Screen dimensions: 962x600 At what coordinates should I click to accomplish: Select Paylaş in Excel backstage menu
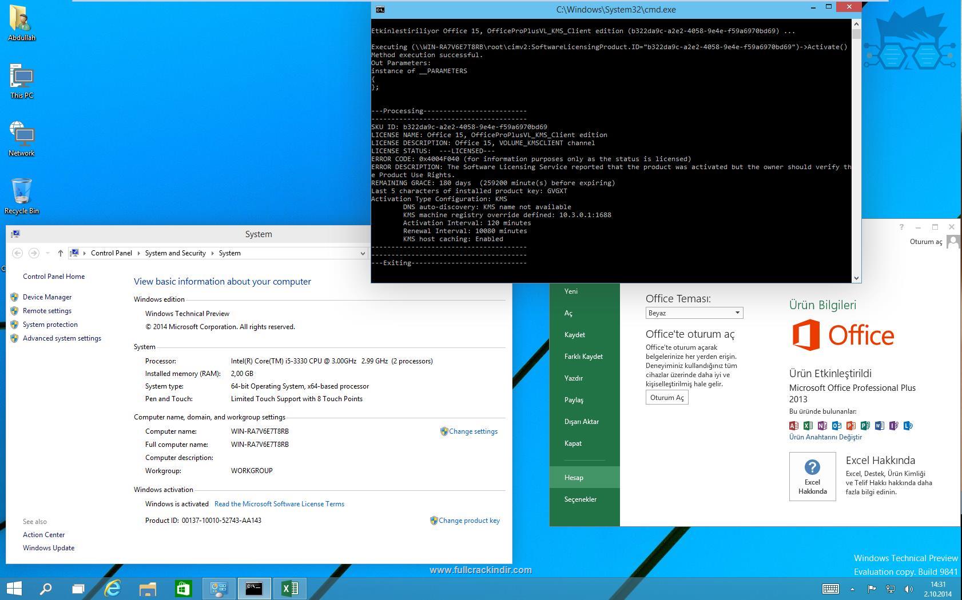585,400
